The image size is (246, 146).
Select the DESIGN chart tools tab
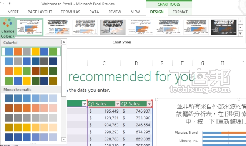point(157,12)
